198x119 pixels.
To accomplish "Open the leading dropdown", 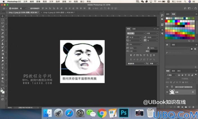I will coord(157,37).
